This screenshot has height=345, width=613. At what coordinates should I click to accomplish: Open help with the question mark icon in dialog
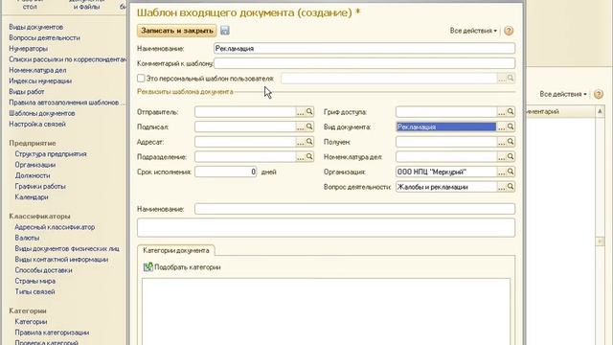509,31
